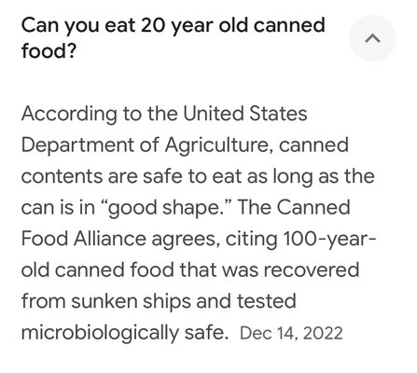The width and height of the screenshot is (417, 373).
Task: Click the "Can you eat 20 year old canned food?" question
Action: [x=173, y=38]
